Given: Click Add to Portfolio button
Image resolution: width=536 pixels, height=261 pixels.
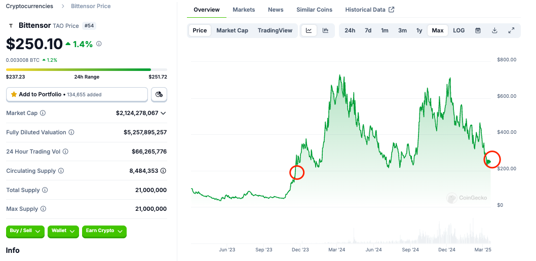Looking at the screenshot, I should [77, 94].
